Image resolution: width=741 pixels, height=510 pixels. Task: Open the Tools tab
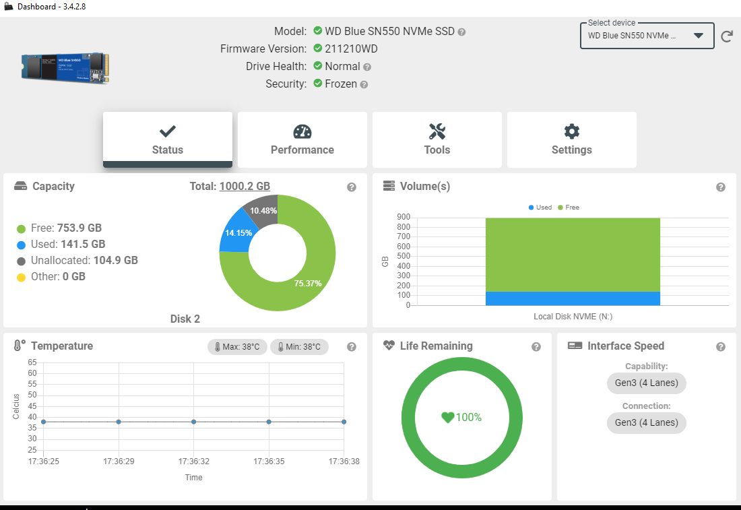point(437,139)
